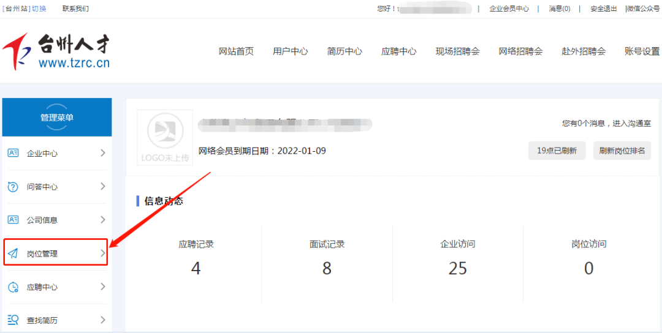Image resolution: width=662 pixels, height=333 pixels.
Task: Click the 切换 station switch link
Action: tap(39, 9)
